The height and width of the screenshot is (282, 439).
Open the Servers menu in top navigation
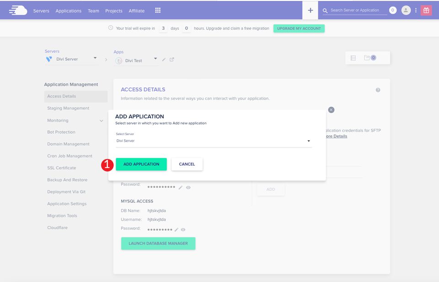click(41, 11)
